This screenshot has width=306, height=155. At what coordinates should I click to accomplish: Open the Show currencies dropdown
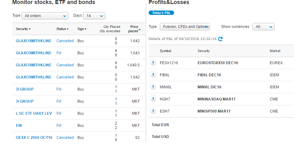pyautogui.click(x=264, y=27)
